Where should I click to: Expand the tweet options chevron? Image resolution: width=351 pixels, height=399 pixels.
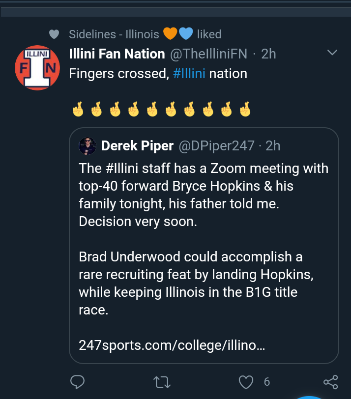[x=332, y=53]
